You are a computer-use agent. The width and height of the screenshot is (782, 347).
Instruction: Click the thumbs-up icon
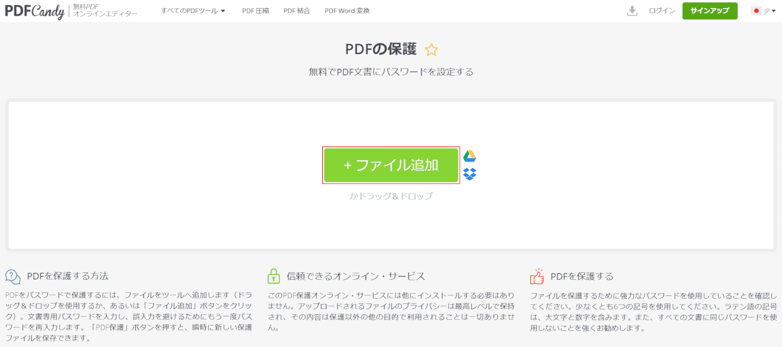click(537, 276)
